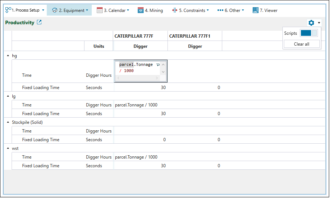Click hg Time cell for CATERPILLAR 777F1
Image resolution: width=331 pixels, height=198 pixels.
pos(195,71)
